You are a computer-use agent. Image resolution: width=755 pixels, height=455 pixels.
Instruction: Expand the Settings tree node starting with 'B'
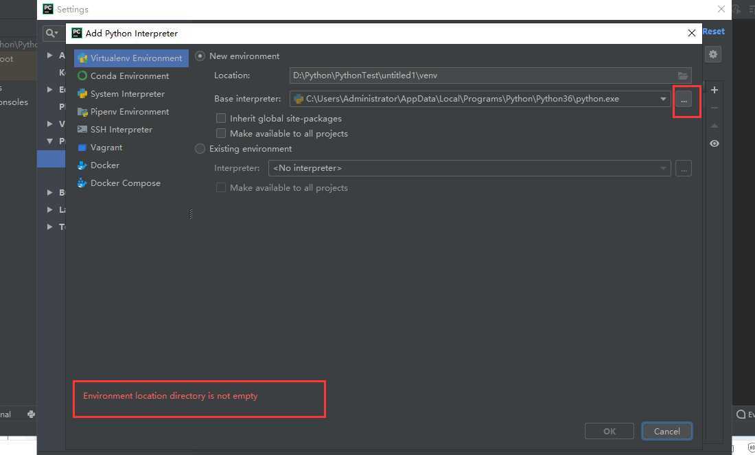[49, 193]
